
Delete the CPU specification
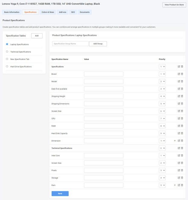[x=182, y=118]
